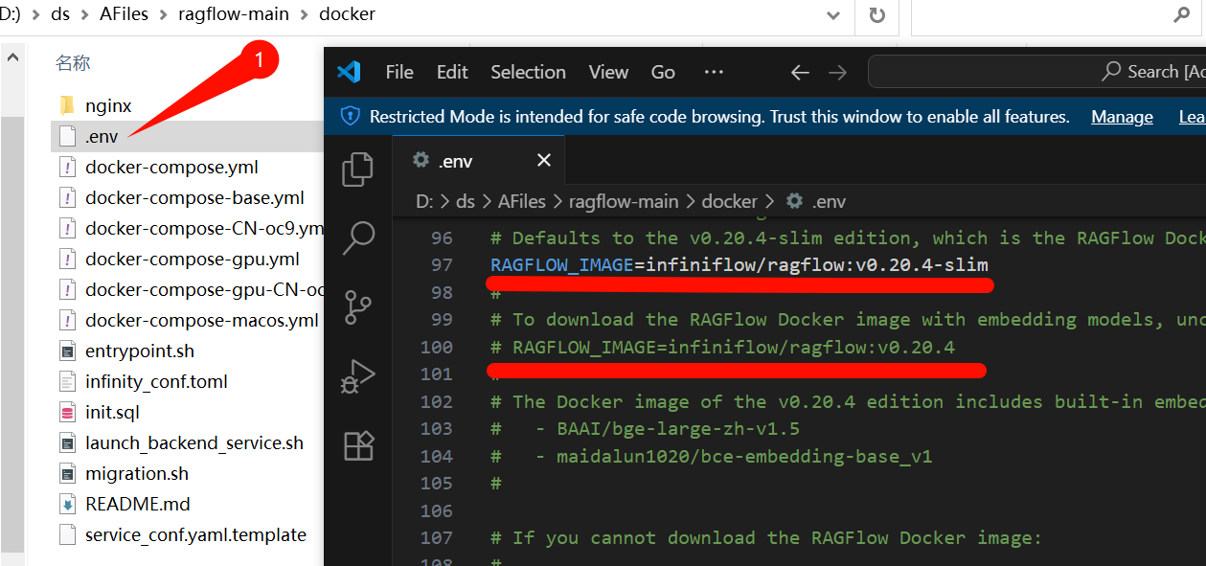Click the AFiles breadcrumb in the VS Code editor

coord(521,201)
